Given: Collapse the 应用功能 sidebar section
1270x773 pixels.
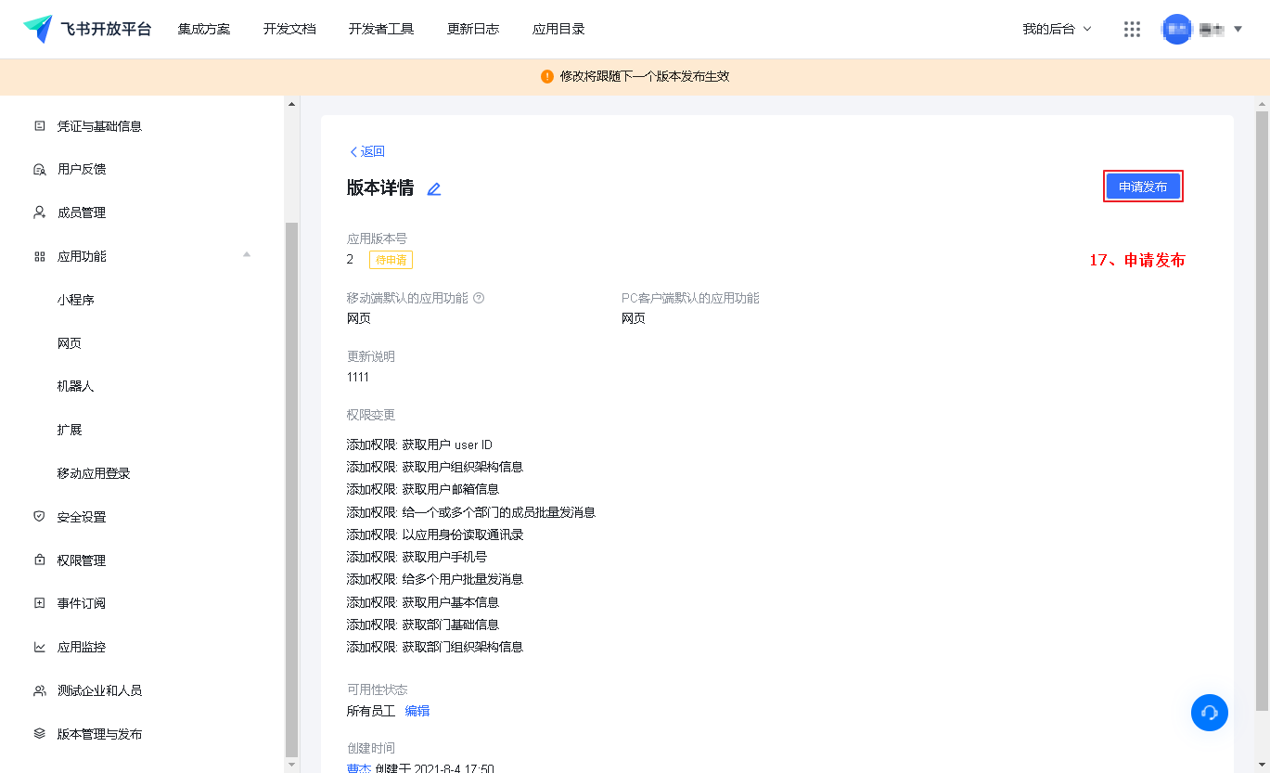Looking at the screenshot, I should 247,255.
